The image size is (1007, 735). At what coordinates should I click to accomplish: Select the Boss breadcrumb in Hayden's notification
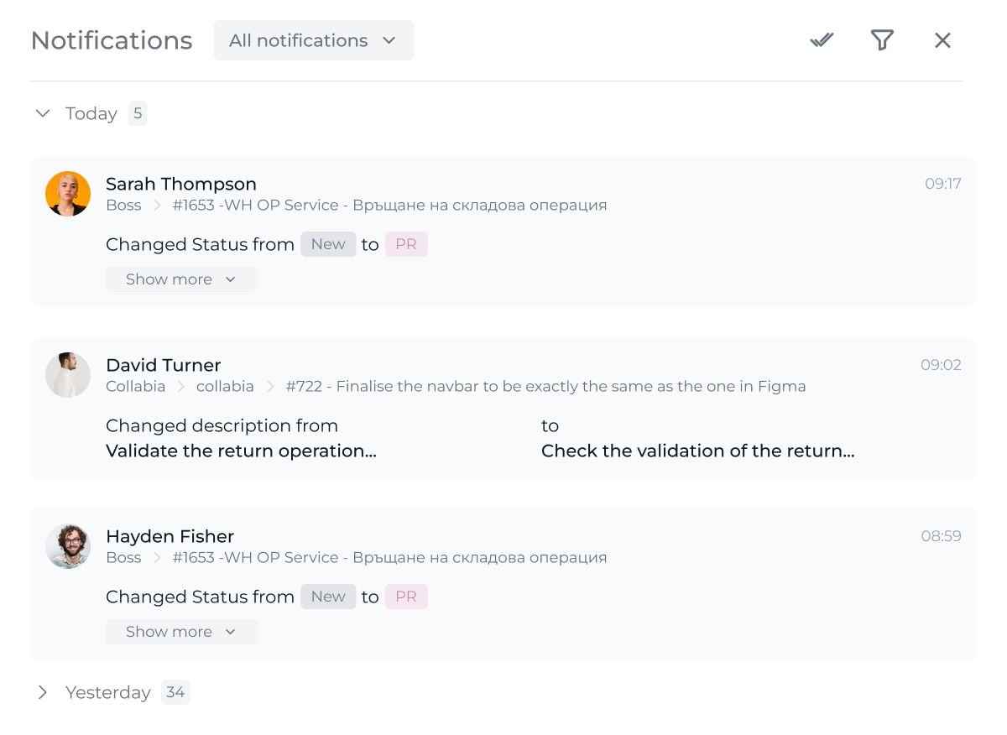pos(123,557)
